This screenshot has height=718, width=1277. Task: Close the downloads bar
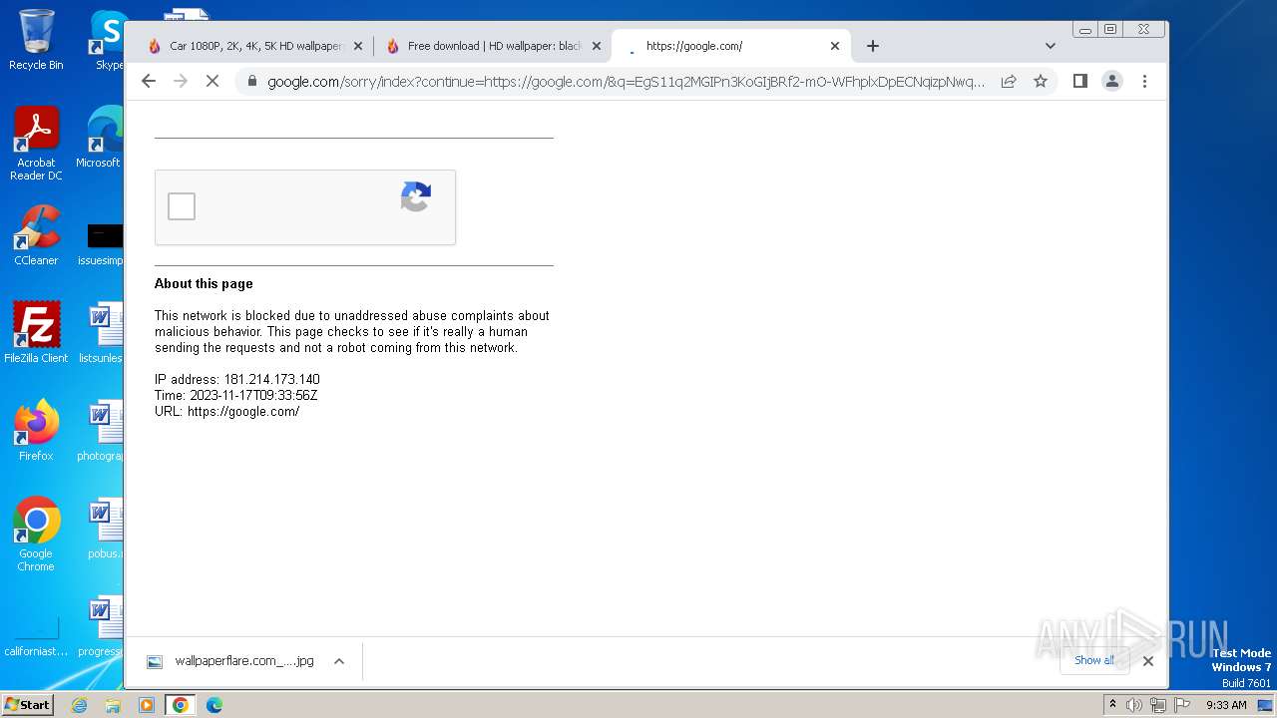tap(1148, 660)
